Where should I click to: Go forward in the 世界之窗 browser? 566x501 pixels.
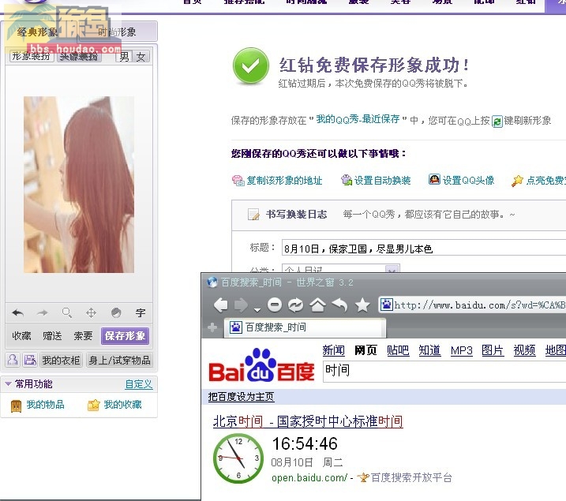(x=241, y=305)
